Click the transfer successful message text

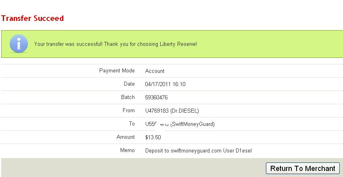tap(115, 44)
